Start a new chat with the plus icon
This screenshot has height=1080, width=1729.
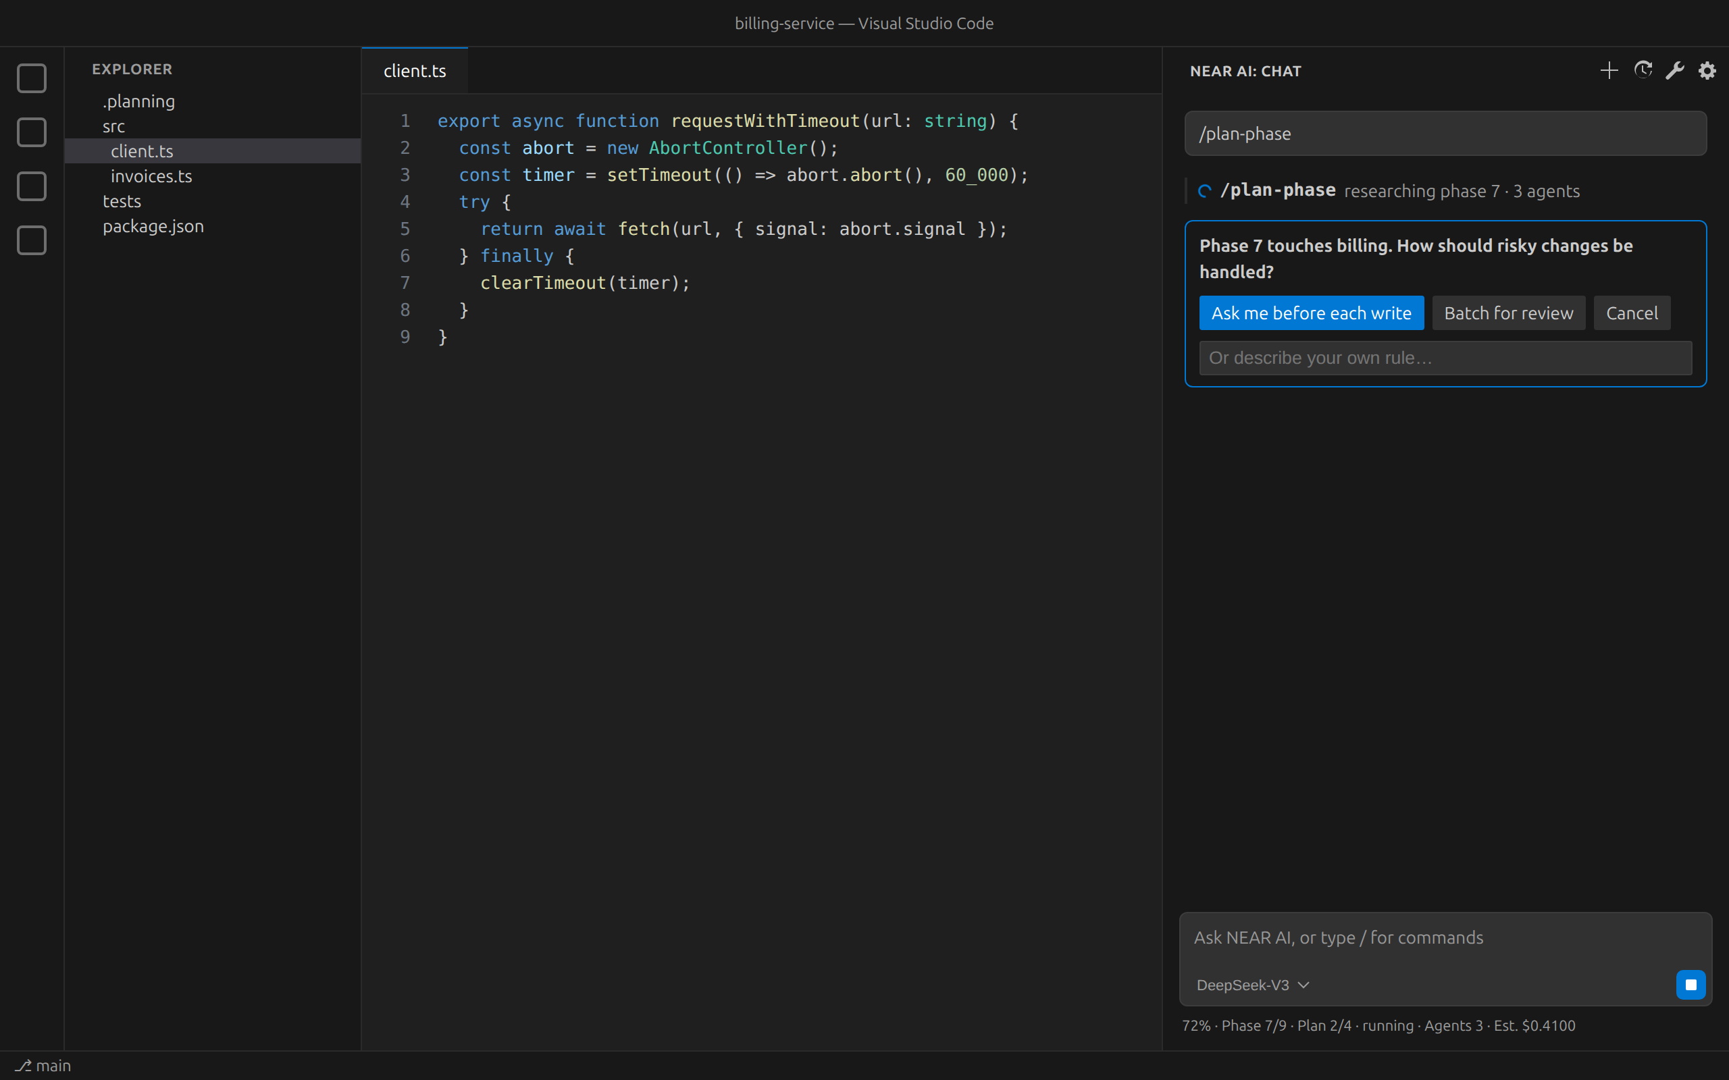point(1609,70)
